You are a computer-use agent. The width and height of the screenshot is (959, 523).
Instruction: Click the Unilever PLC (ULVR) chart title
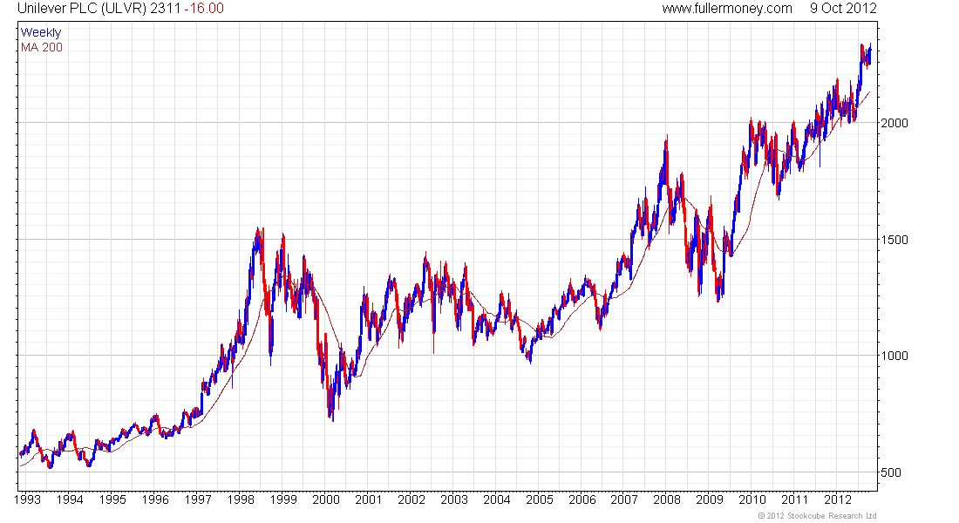click(x=82, y=9)
